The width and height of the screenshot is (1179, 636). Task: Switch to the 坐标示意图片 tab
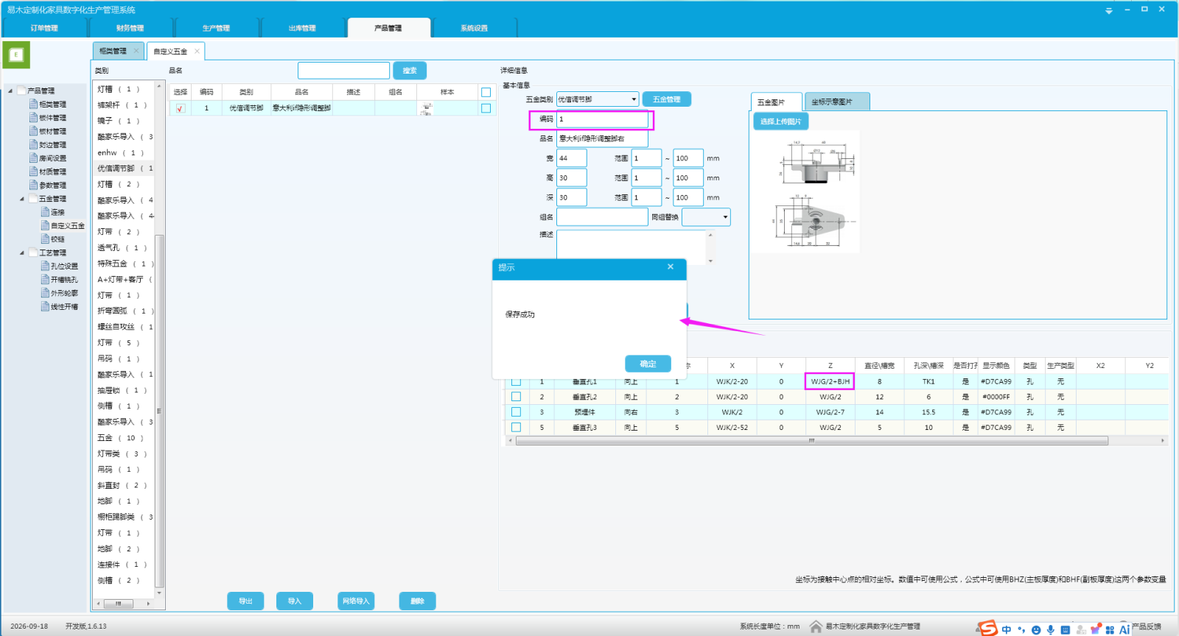[x=837, y=102]
